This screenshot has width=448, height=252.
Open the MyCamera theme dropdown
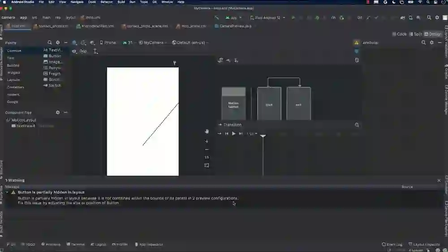pos(152,43)
